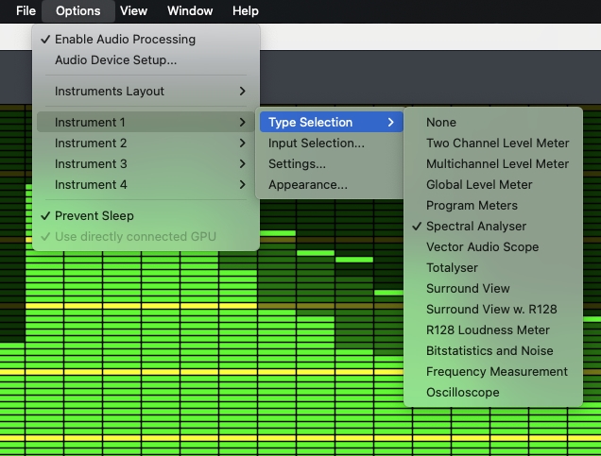
Task: Expand Instruments Layout submenu
Action: tap(146, 92)
